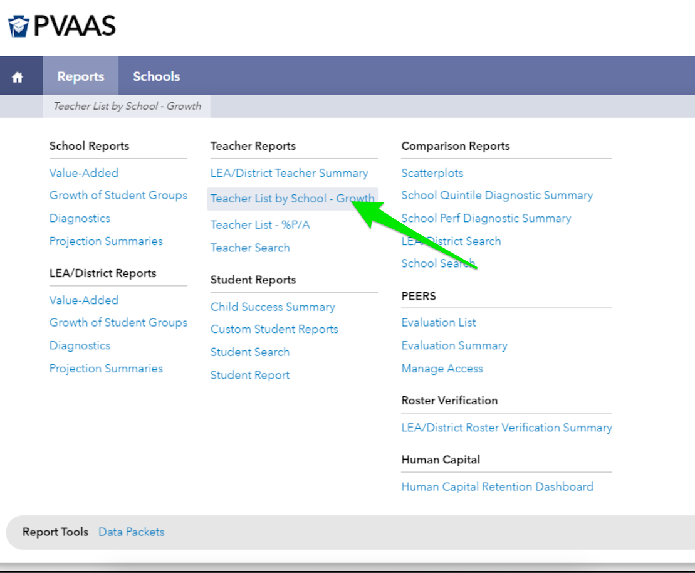Screen dimensions: 695x573
Task: Open Student Search link
Action: [250, 352]
